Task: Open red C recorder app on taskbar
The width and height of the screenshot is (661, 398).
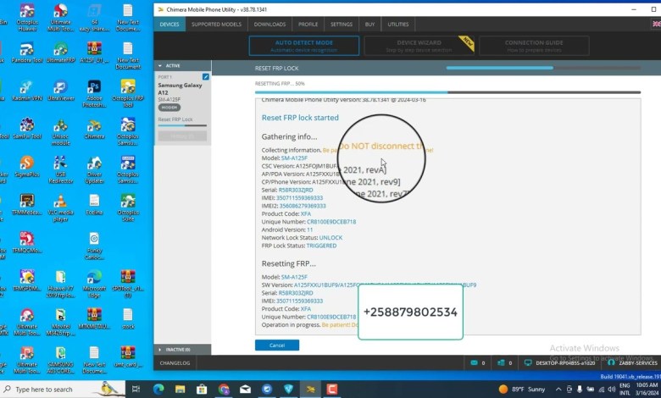Action: click(332, 390)
